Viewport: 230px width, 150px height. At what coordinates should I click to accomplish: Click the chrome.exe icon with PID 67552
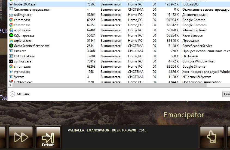(11, 25)
